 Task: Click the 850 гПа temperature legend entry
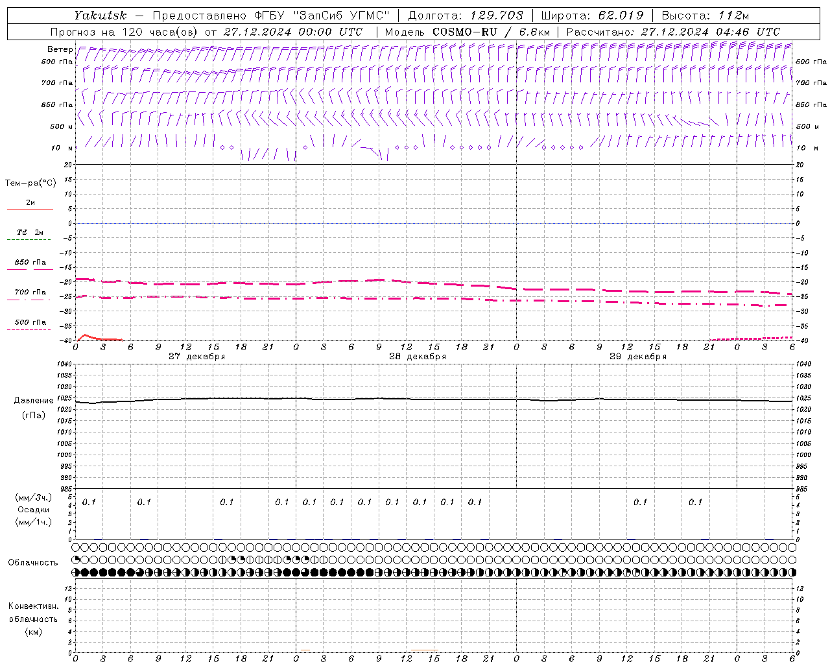[30, 263]
